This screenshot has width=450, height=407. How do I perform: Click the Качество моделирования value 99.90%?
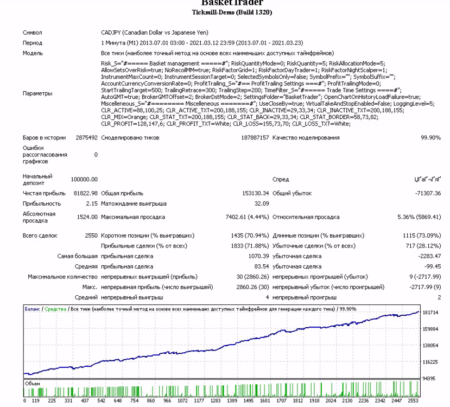[x=431, y=138]
